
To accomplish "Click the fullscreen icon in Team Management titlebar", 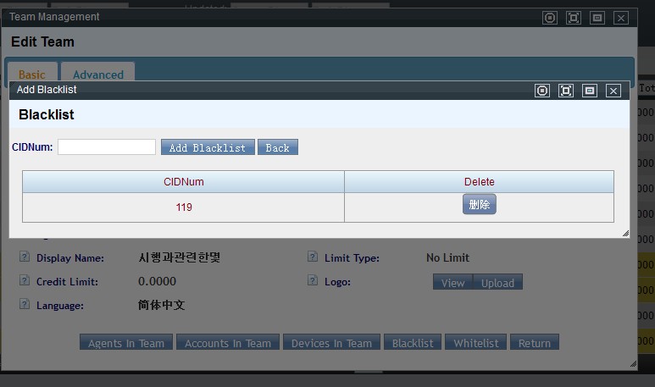I will tap(574, 18).
